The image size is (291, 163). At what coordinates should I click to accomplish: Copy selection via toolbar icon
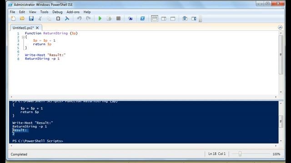[x=49, y=19]
